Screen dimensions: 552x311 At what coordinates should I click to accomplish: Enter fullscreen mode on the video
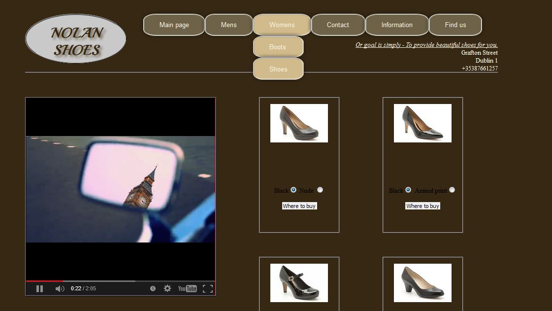click(x=207, y=288)
